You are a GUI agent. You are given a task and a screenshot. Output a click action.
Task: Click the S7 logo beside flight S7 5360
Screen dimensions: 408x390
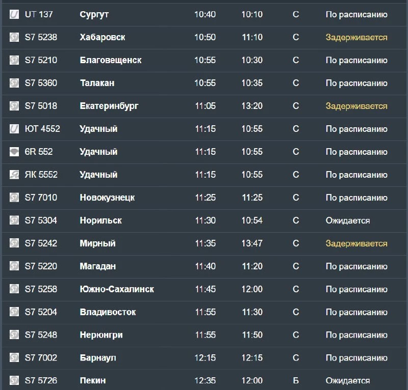[x=14, y=83]
